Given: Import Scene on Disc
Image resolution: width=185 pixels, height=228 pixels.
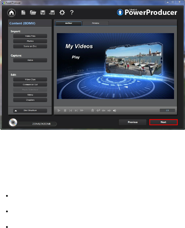Looking at the screenshot, I should coord(30,46).
